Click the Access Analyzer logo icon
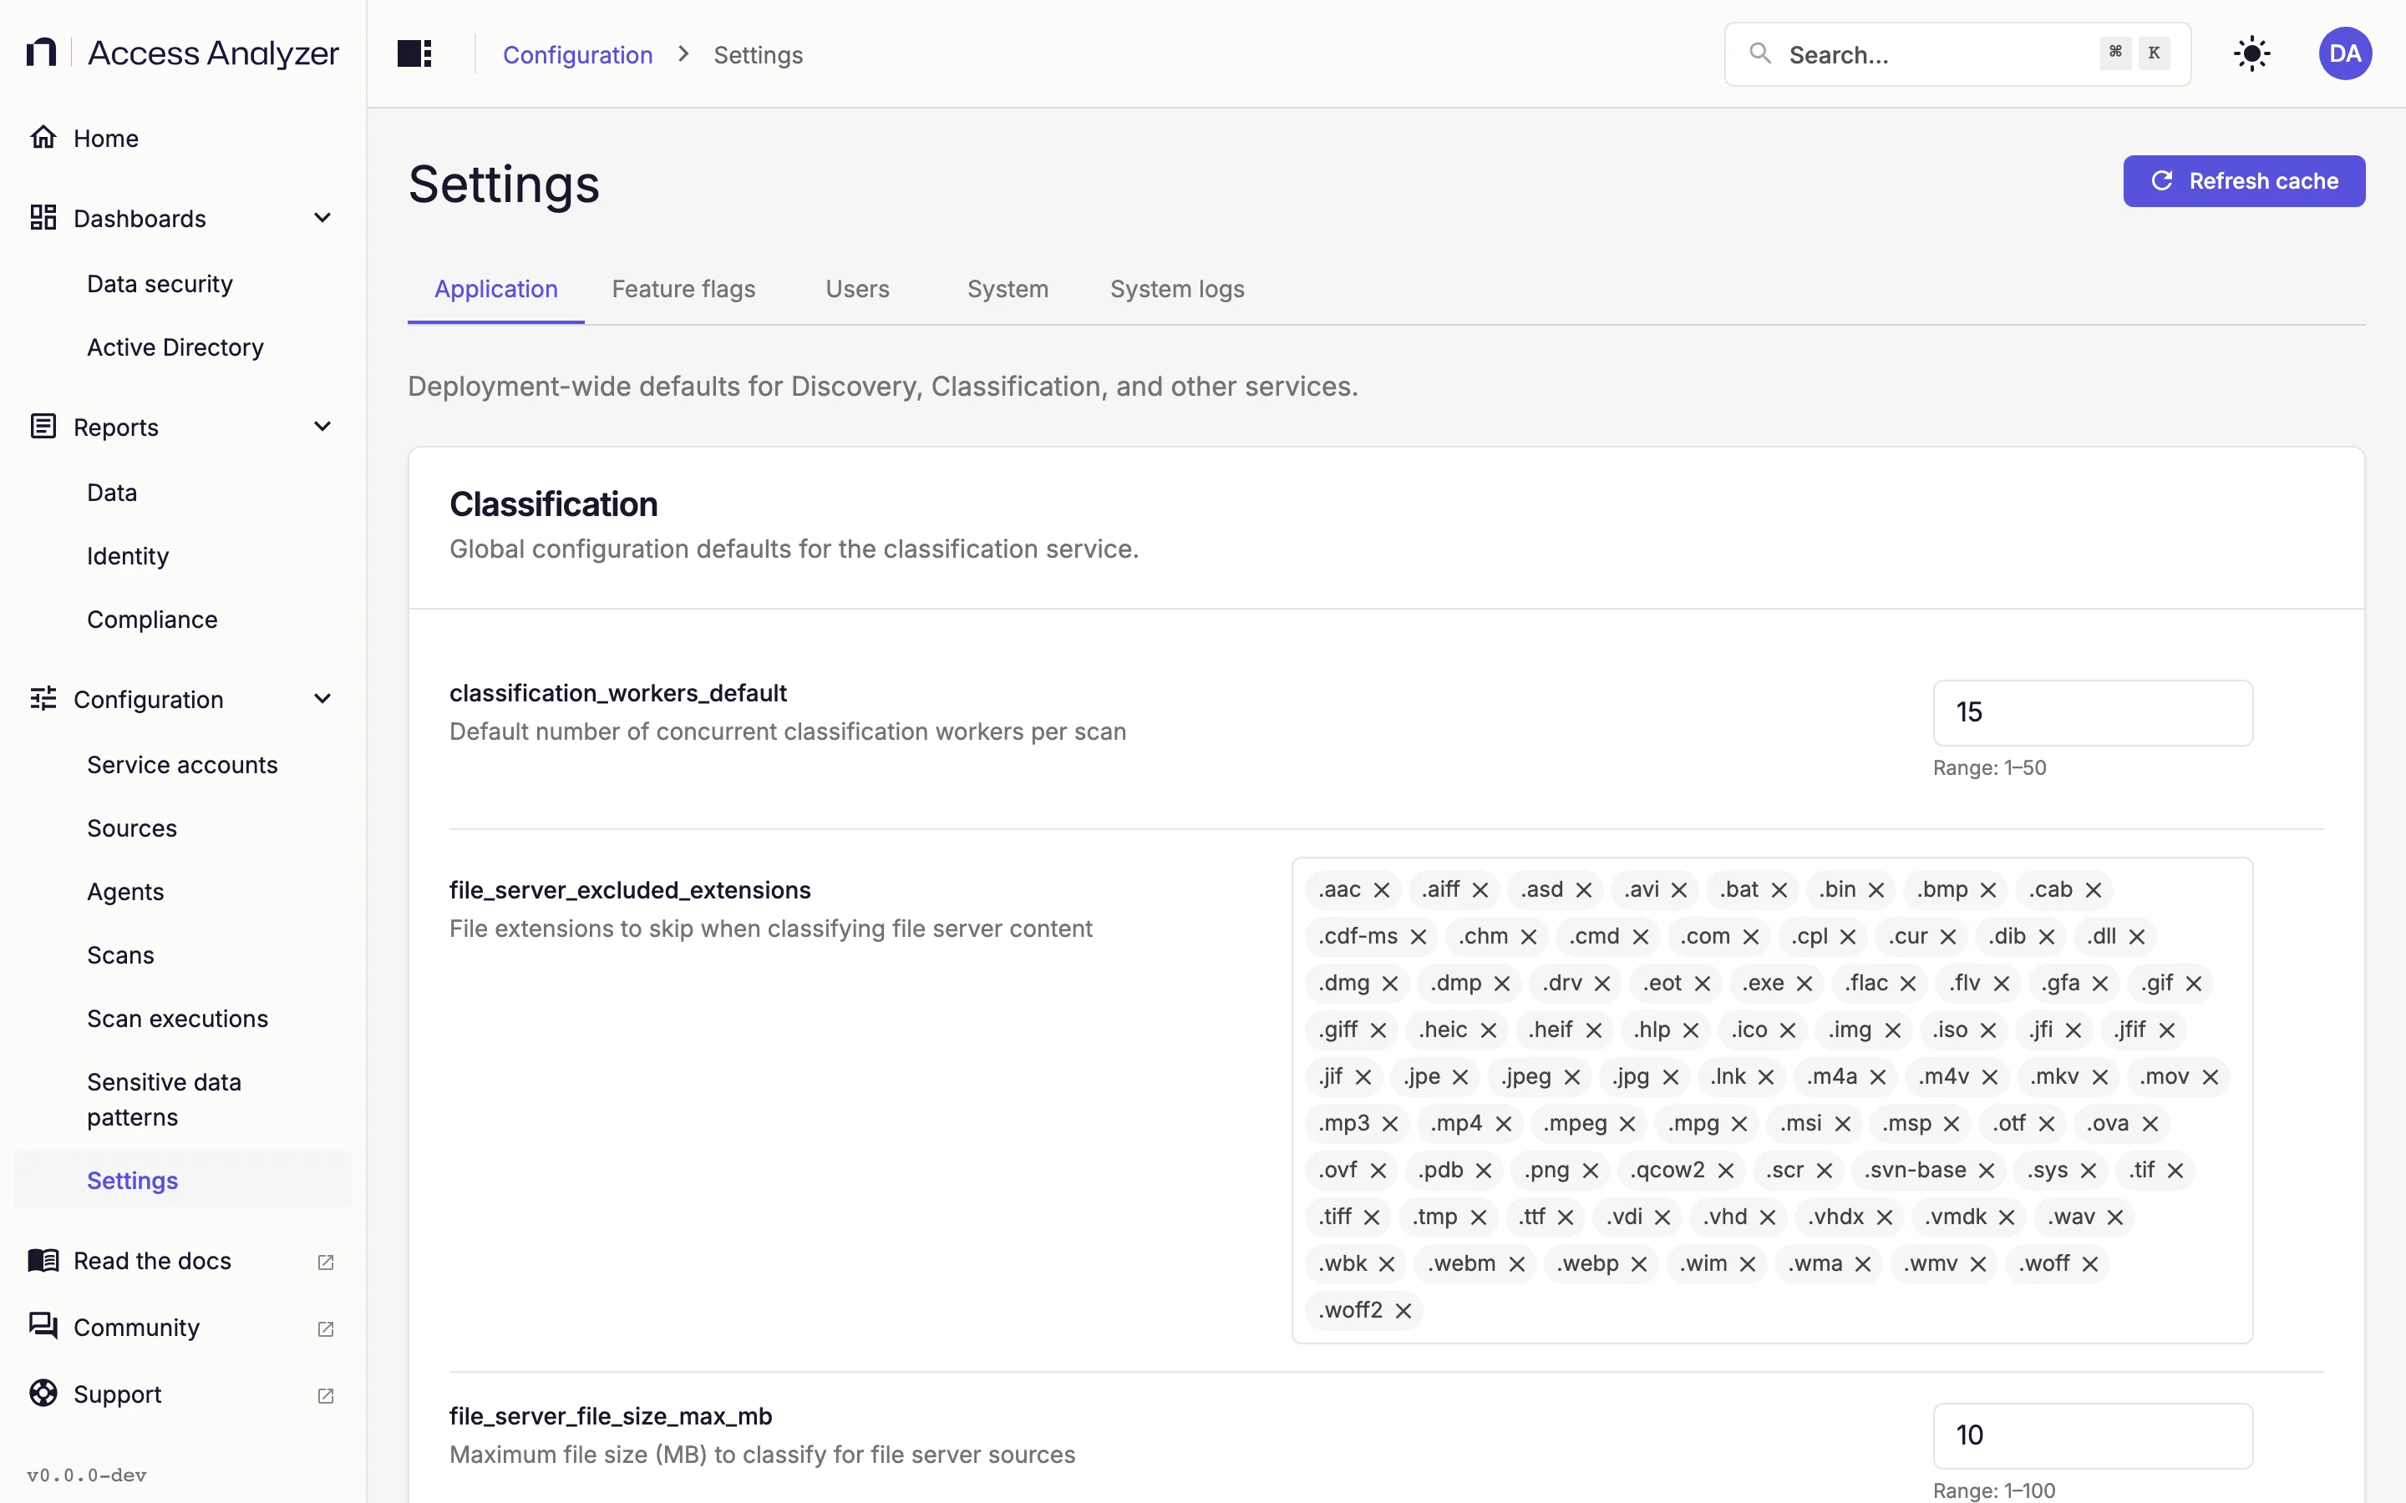The width and height of the screenshot is (2406, 1503). [41, 52]
